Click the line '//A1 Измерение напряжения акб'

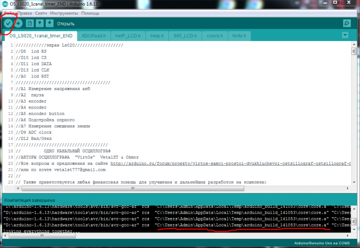click(x=53, y=89)
